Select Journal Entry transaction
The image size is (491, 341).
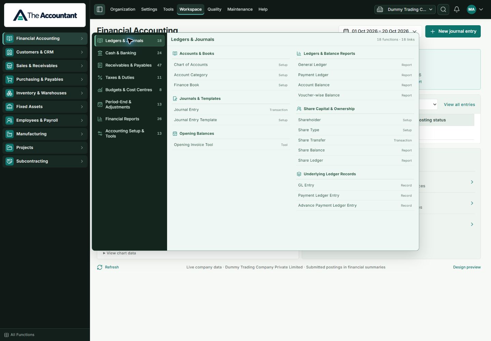point(231,110)
